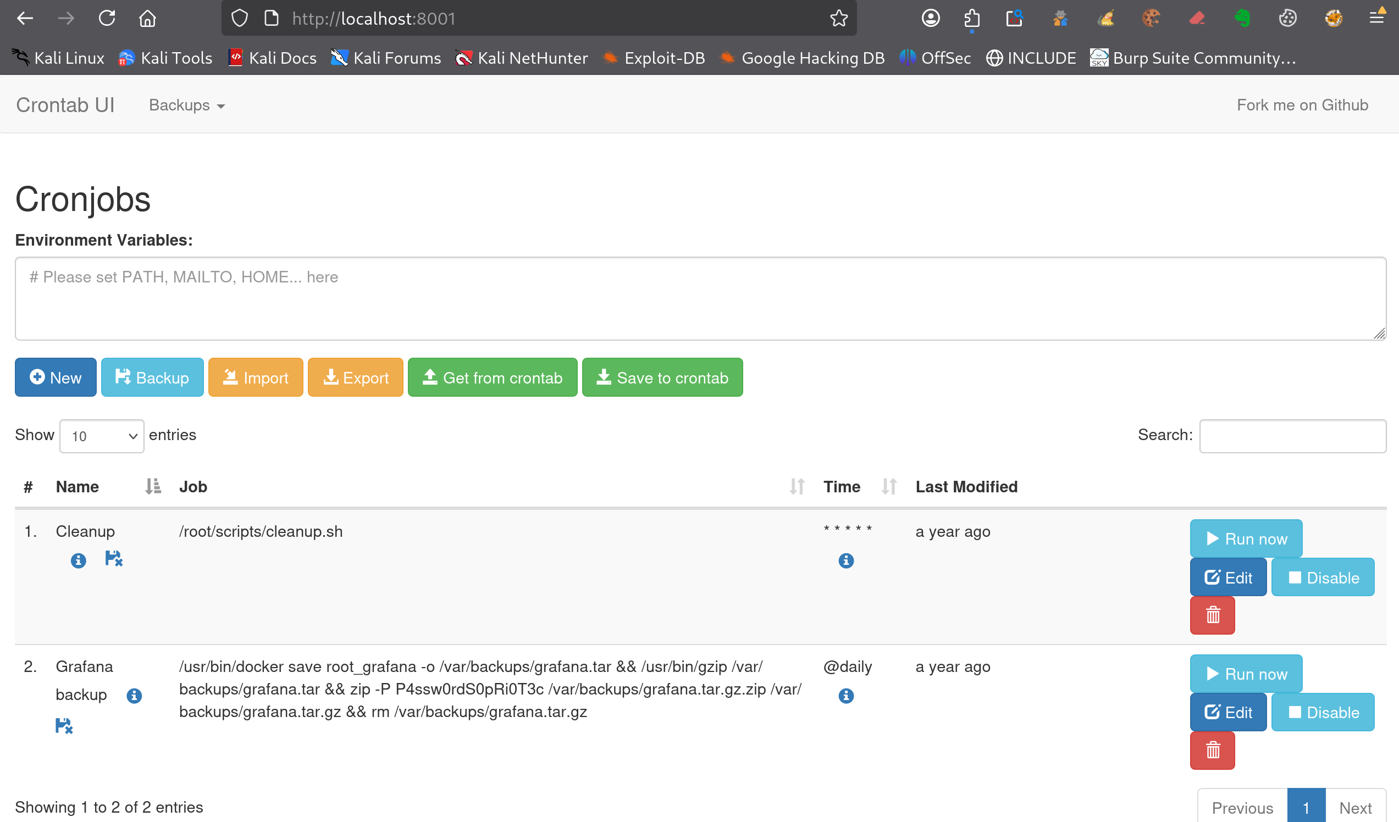The image size is (1399, 822).
Task: Open the browser hamburger menu
Action: click(x=1376, y=18)
